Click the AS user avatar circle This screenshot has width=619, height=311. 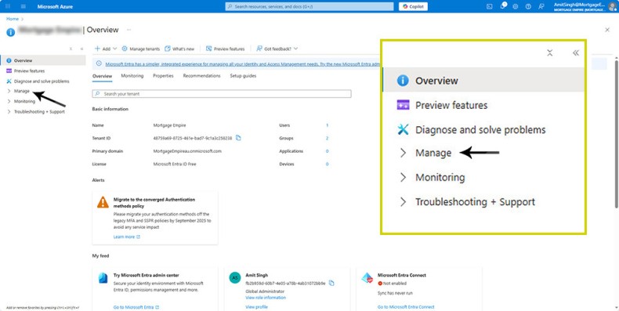(235, 278)
